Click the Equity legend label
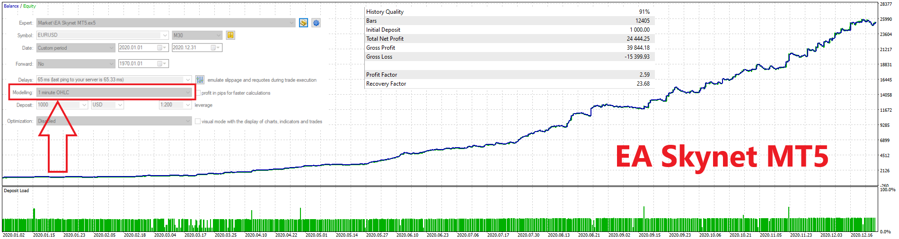Image resolution: width=899 pixels, height=239 pixels. click(29, 6)
